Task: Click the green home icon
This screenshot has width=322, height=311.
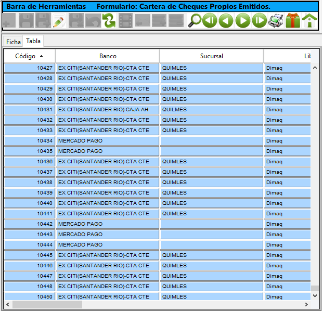Action: (310, 21)
